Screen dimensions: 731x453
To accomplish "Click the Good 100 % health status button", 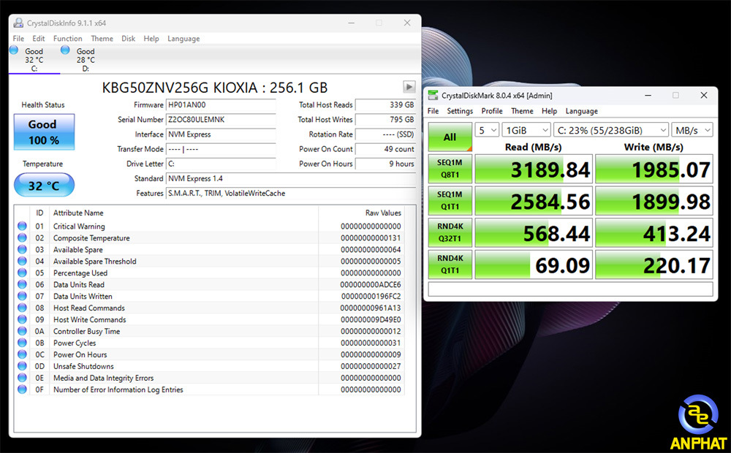I will (x=44, y=132).
